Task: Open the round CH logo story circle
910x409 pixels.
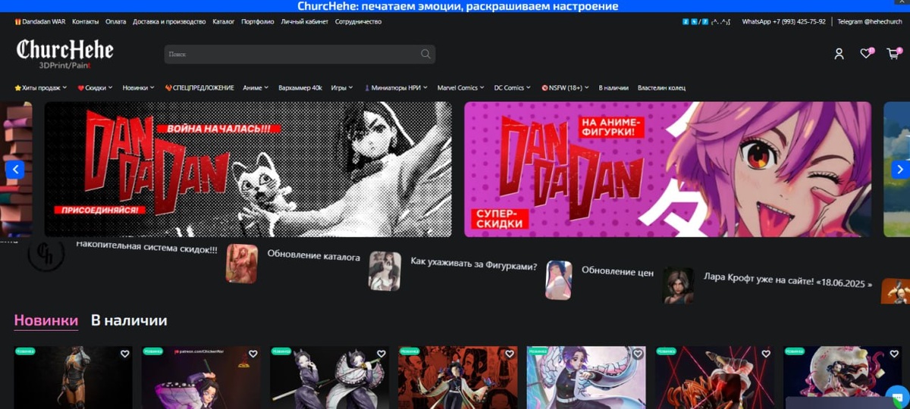Action: (45, 254)
